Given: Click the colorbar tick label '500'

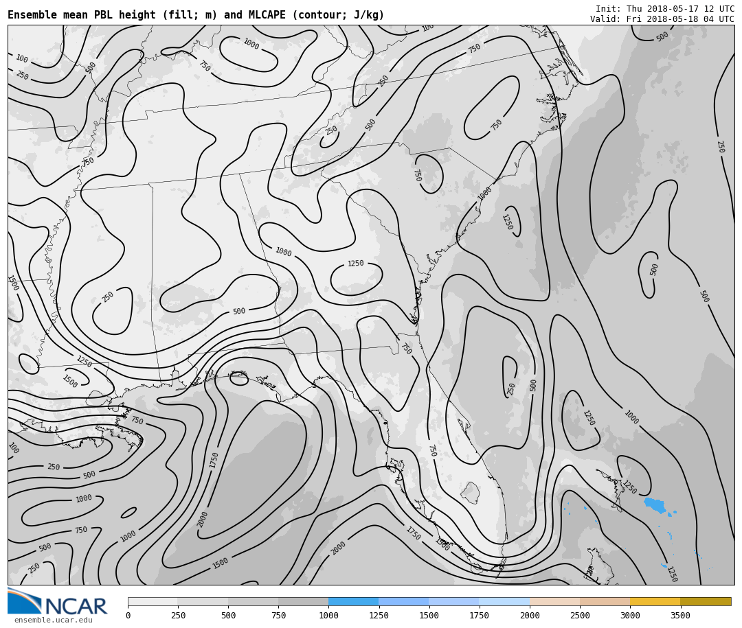Looking at the screenshot, I should (228, 615).
